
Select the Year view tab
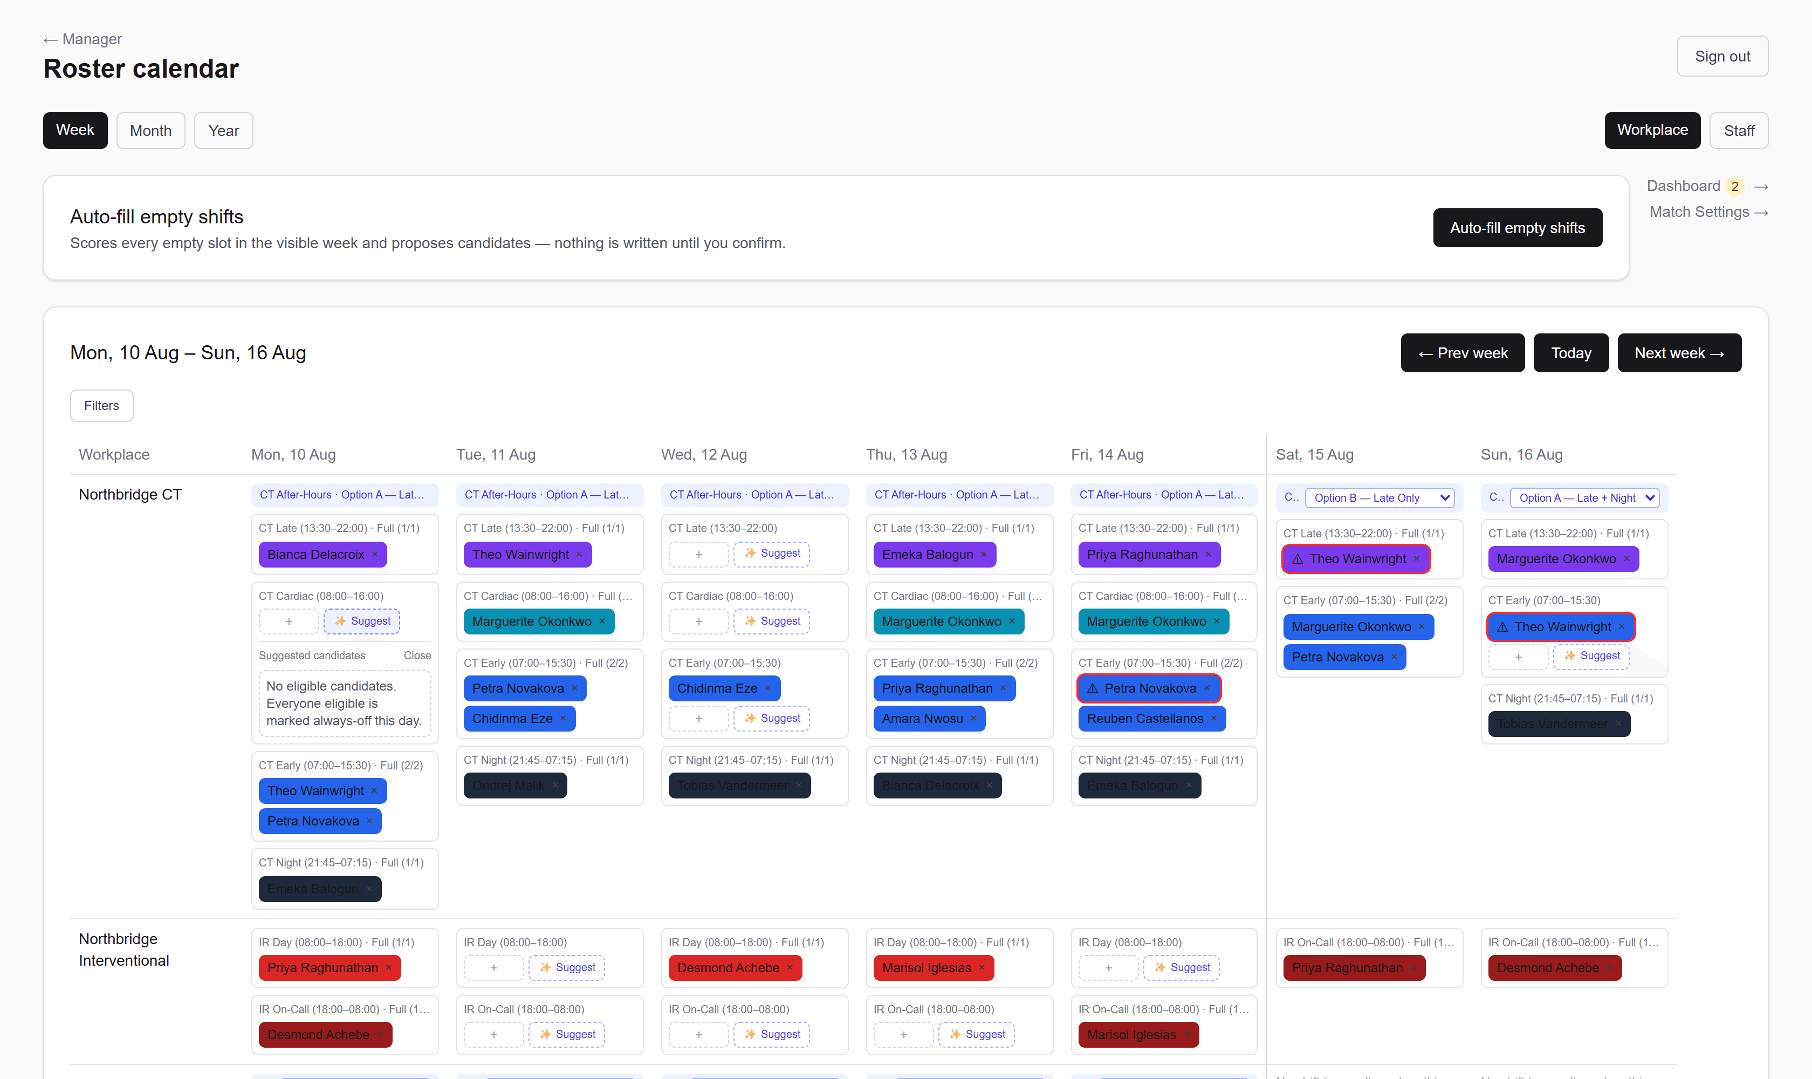click(x=224, y=130)
